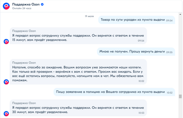
Task: Click Ozon avatar beside the 15 минут message
Action: click(x=6, y=41)
